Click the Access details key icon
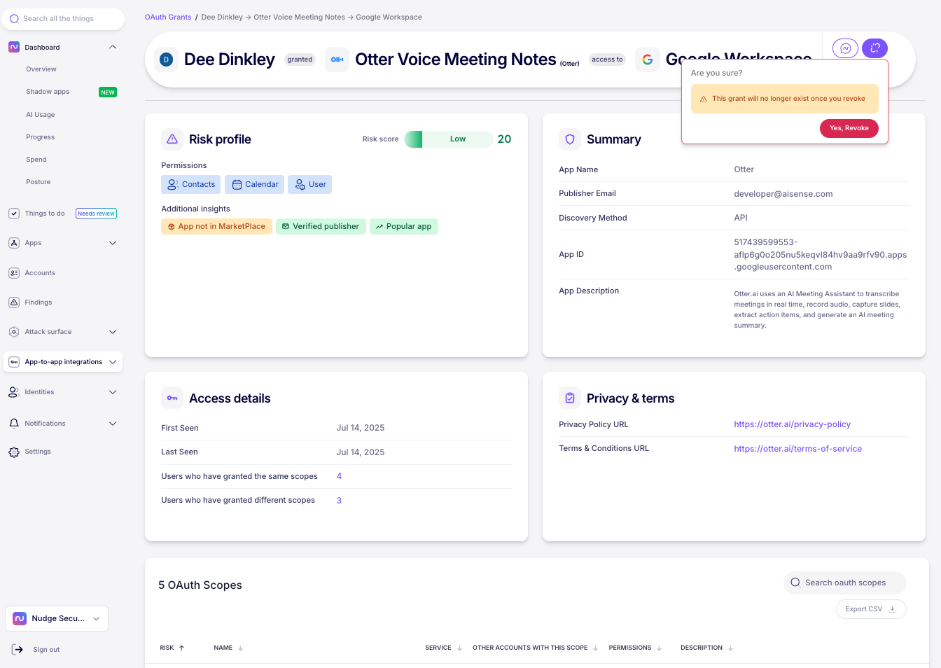 tap(172, 398)
